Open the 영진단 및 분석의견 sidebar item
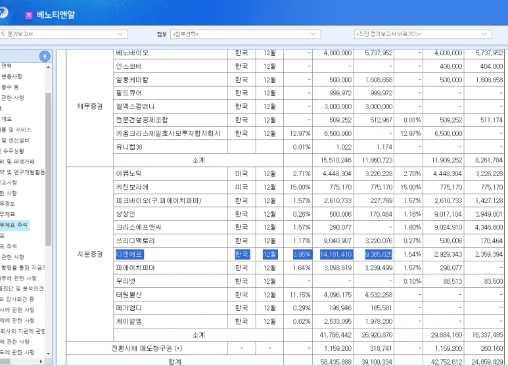Viewport: 508px width, 366px height. (x=22, y=288)
